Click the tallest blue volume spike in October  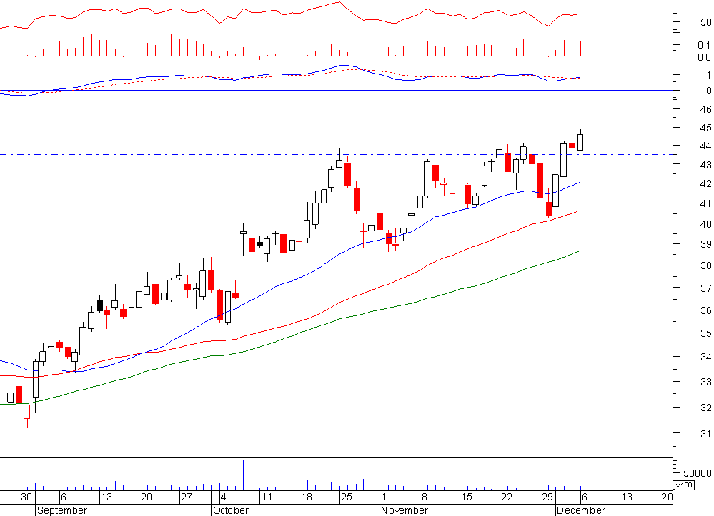click(243, 475)
